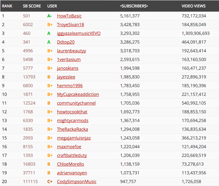The image size is (219, 186).
Task: Click SB score 6002
Action: (28, 25)
